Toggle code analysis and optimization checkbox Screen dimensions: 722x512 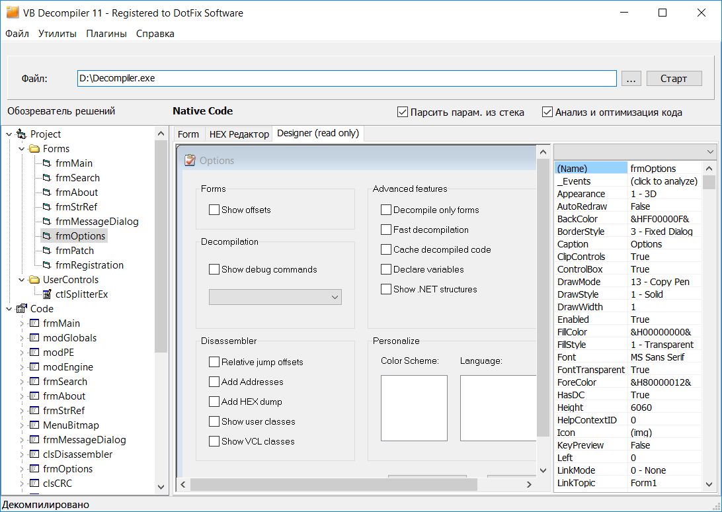[x=547, y=112]
